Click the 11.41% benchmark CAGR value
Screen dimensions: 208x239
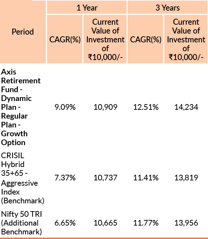(146, 178)
